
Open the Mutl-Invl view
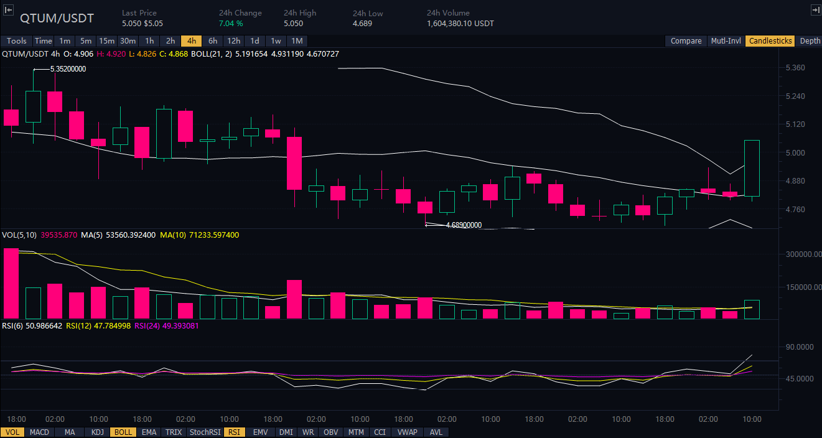(x=726, y=41)
